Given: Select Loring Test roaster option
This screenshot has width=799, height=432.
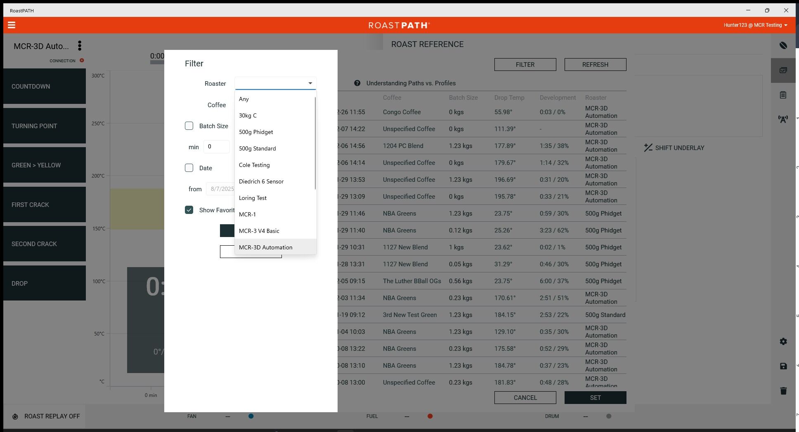Looking at the screenshot, I should (x=275, y=198).
